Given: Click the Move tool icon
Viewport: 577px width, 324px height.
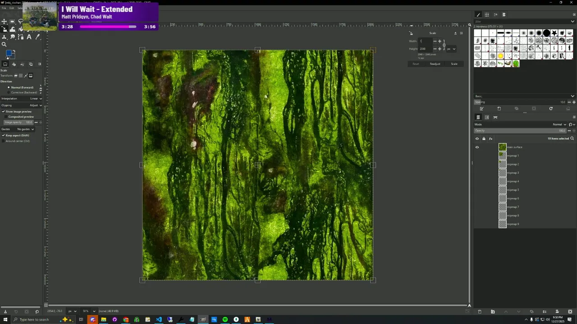Looking at the screenshot, I should 4,22.
